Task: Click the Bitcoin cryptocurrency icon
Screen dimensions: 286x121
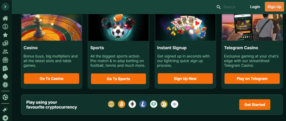Action: tap(122, 104)
